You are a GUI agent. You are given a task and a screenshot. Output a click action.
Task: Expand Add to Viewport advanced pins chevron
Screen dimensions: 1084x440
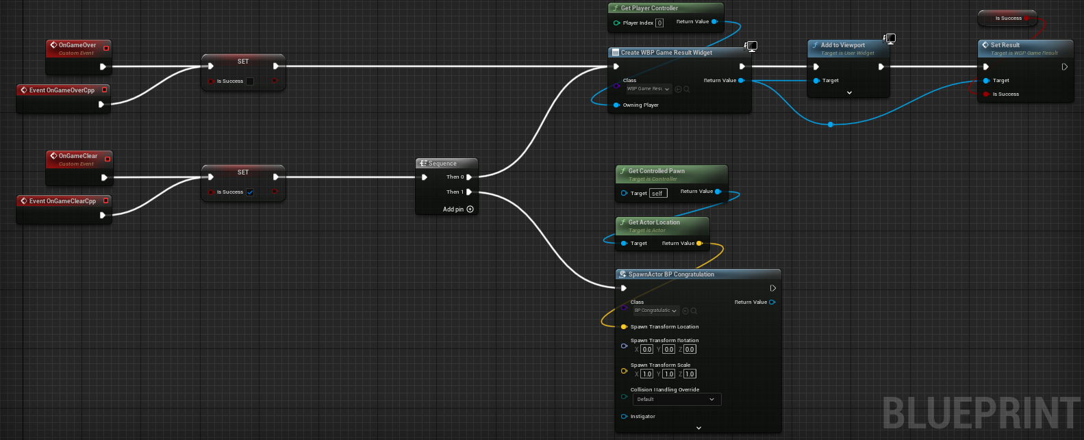click(x=849, y=92)
